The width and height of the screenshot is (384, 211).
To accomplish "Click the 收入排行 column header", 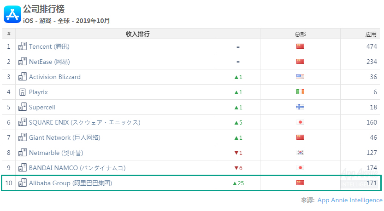I will [138, 34].
